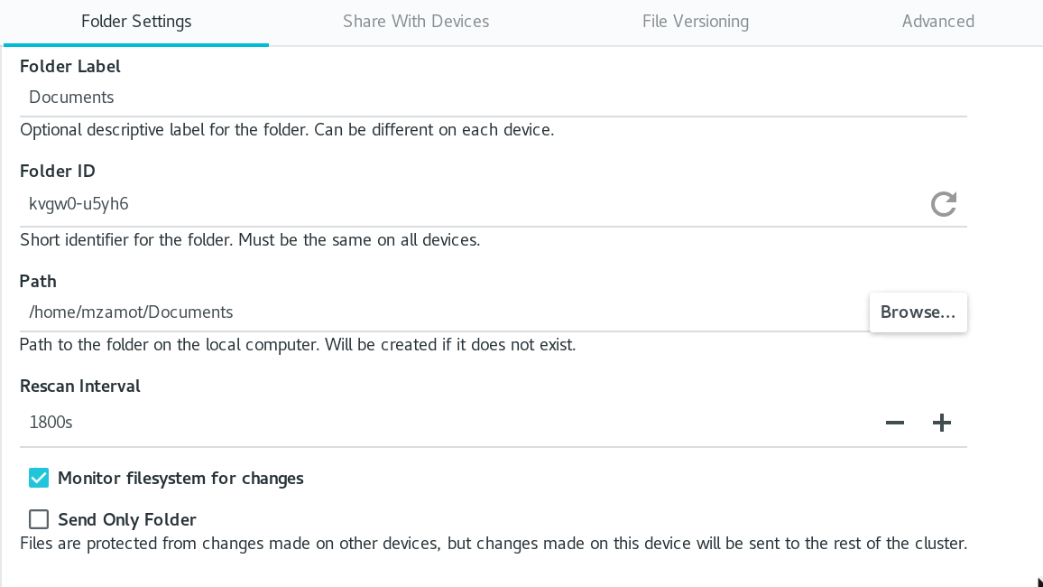
Task: Disable Monitor filesystem for changes checkbox
Action: pos(39,478)
